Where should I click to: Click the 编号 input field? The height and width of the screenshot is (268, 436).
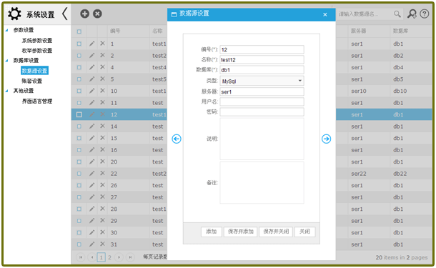(262, 49)
